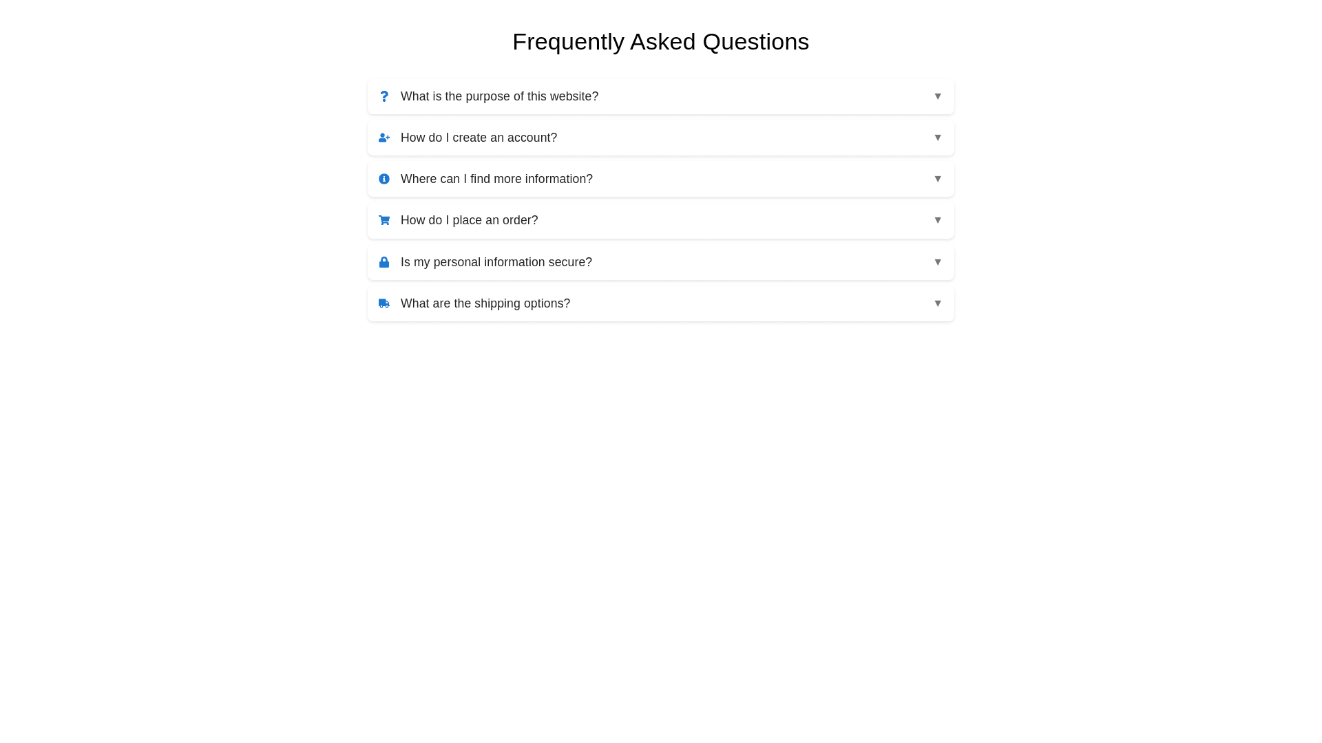Select "Where can I find more information?" text
This screenshot has height=743, width=1322.
[x=496, y=179]
